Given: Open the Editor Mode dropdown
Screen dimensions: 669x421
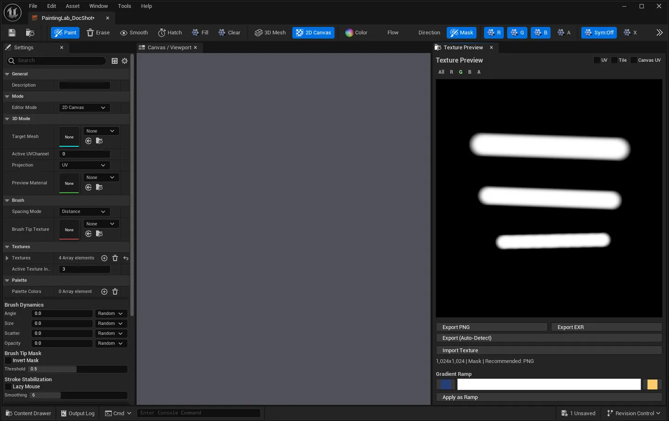Looking at the screenshot, I should 84,107.
